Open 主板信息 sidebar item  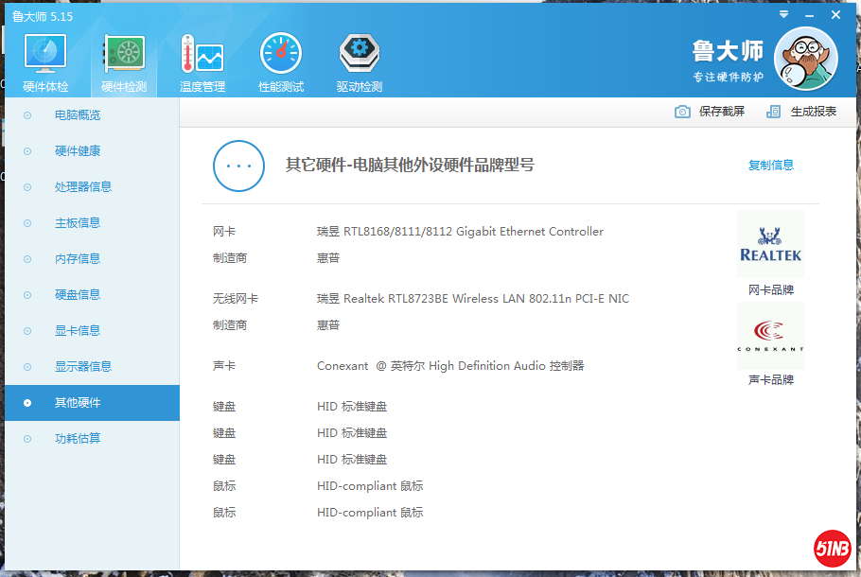point(78,223)
